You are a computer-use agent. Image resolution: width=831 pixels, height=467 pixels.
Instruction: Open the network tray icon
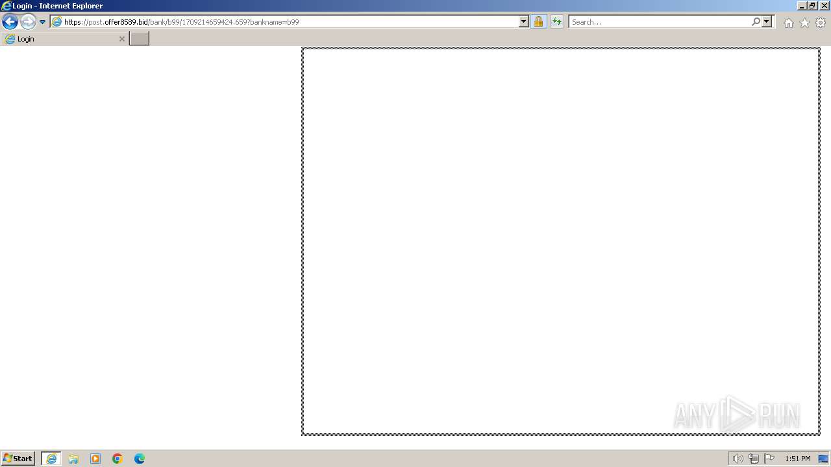[x=753, y=459]
